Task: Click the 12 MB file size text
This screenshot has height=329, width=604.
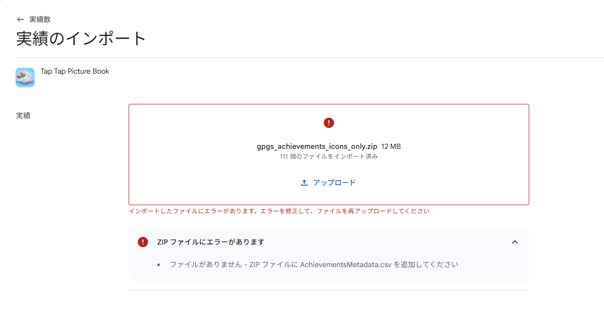Action: [x=391, y=147]
